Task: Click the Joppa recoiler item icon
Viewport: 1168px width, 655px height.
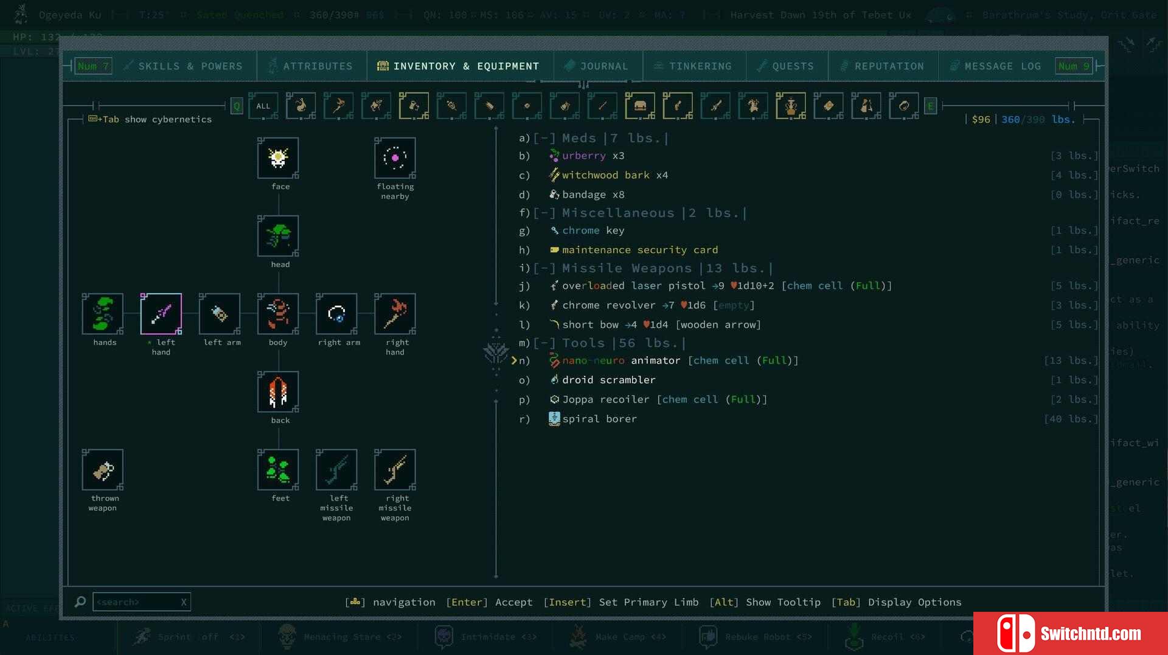Action: 554,399
